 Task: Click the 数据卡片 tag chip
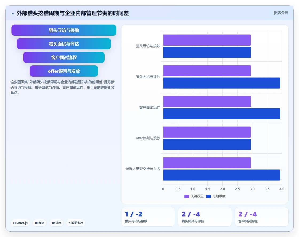pos(76,223)
